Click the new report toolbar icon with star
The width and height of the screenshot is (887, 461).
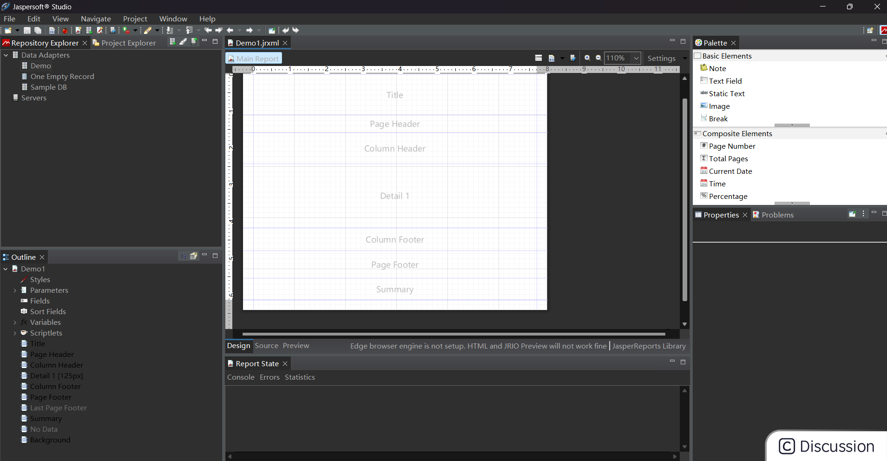[78, 30]
